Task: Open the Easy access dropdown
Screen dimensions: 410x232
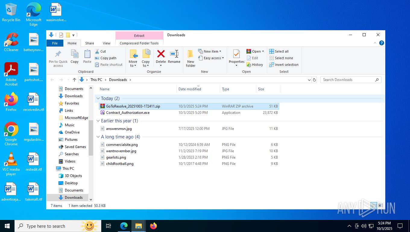Action: [x=211, y=58]
